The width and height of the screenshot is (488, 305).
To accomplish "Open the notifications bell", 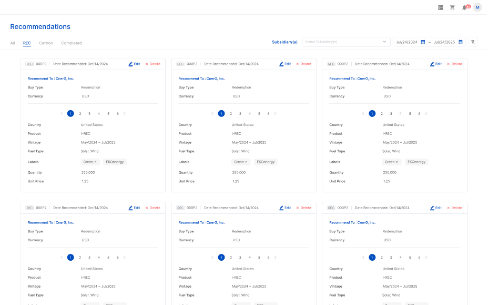I will point(464,7).
